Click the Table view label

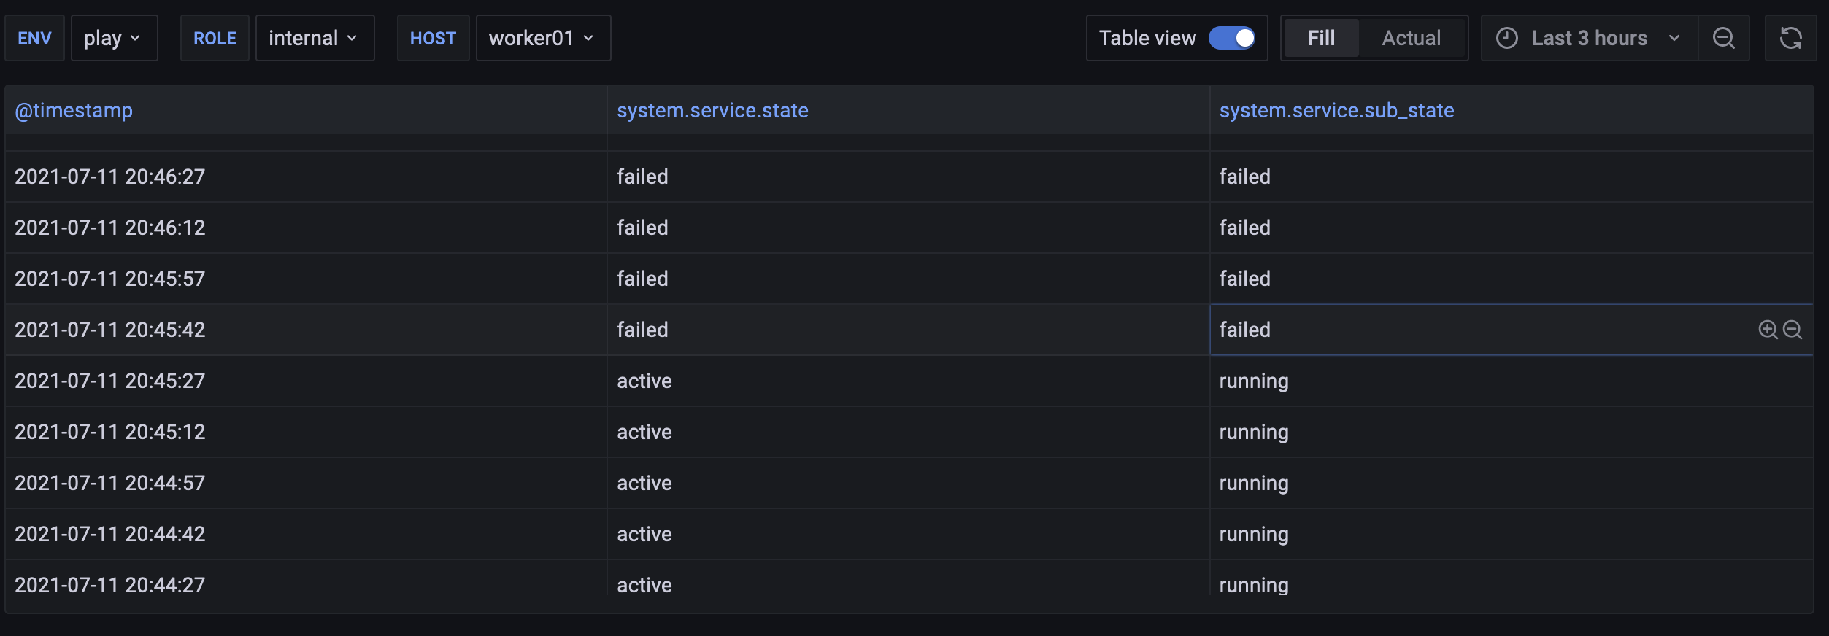coord(1147,38)
